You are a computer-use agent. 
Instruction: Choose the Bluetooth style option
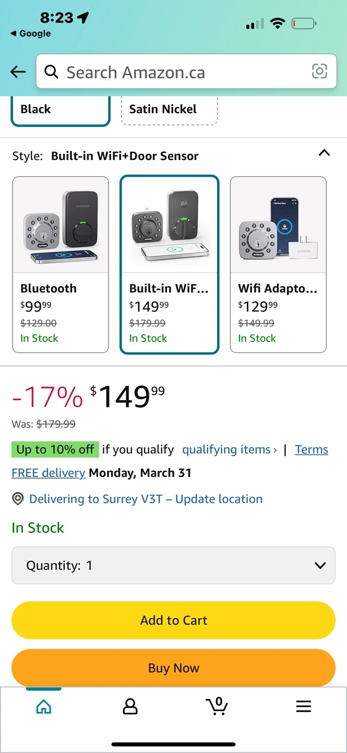click(x=61, y=265)
